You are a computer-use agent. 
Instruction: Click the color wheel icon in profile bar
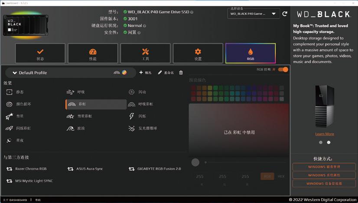124,73
